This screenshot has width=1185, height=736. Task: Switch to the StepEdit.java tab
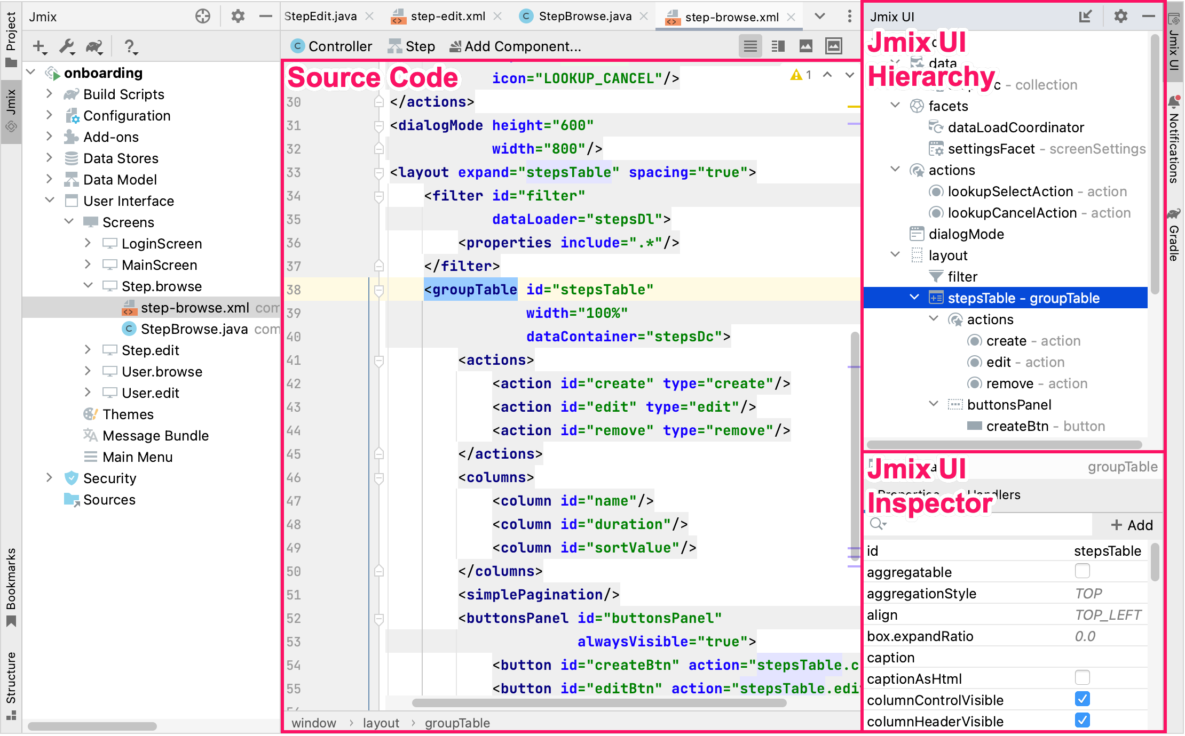click(321, 17)
